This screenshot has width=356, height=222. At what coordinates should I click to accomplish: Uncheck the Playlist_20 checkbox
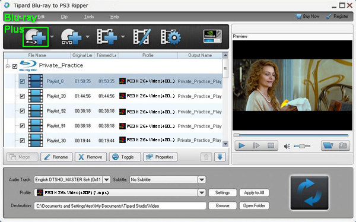tap(23, 96)
